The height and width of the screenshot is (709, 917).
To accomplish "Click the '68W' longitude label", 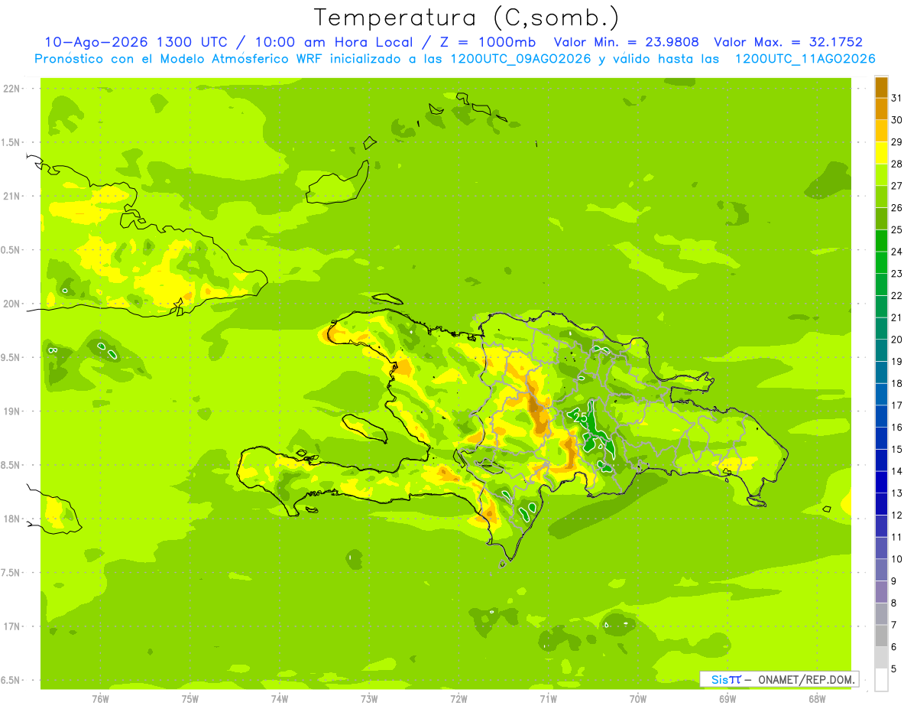I will pyautogui.click(x=817, y=699).
